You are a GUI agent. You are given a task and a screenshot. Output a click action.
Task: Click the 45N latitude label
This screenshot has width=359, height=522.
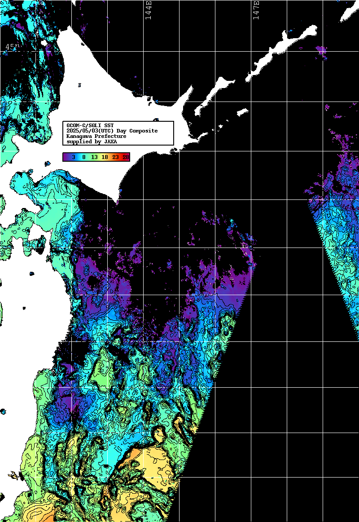point(12,47)
